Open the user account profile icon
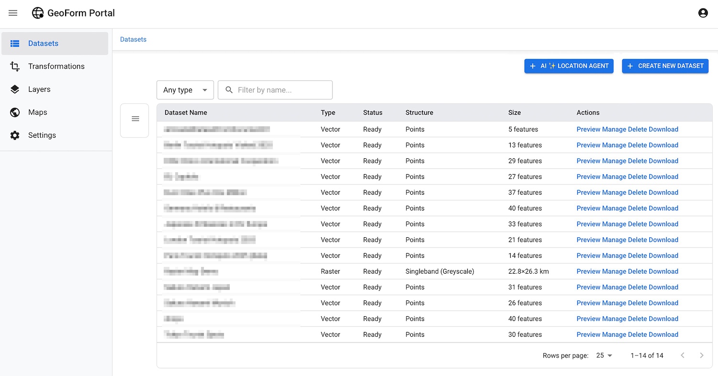Screen dimensions: 718x376 click(x=703, y=13)
